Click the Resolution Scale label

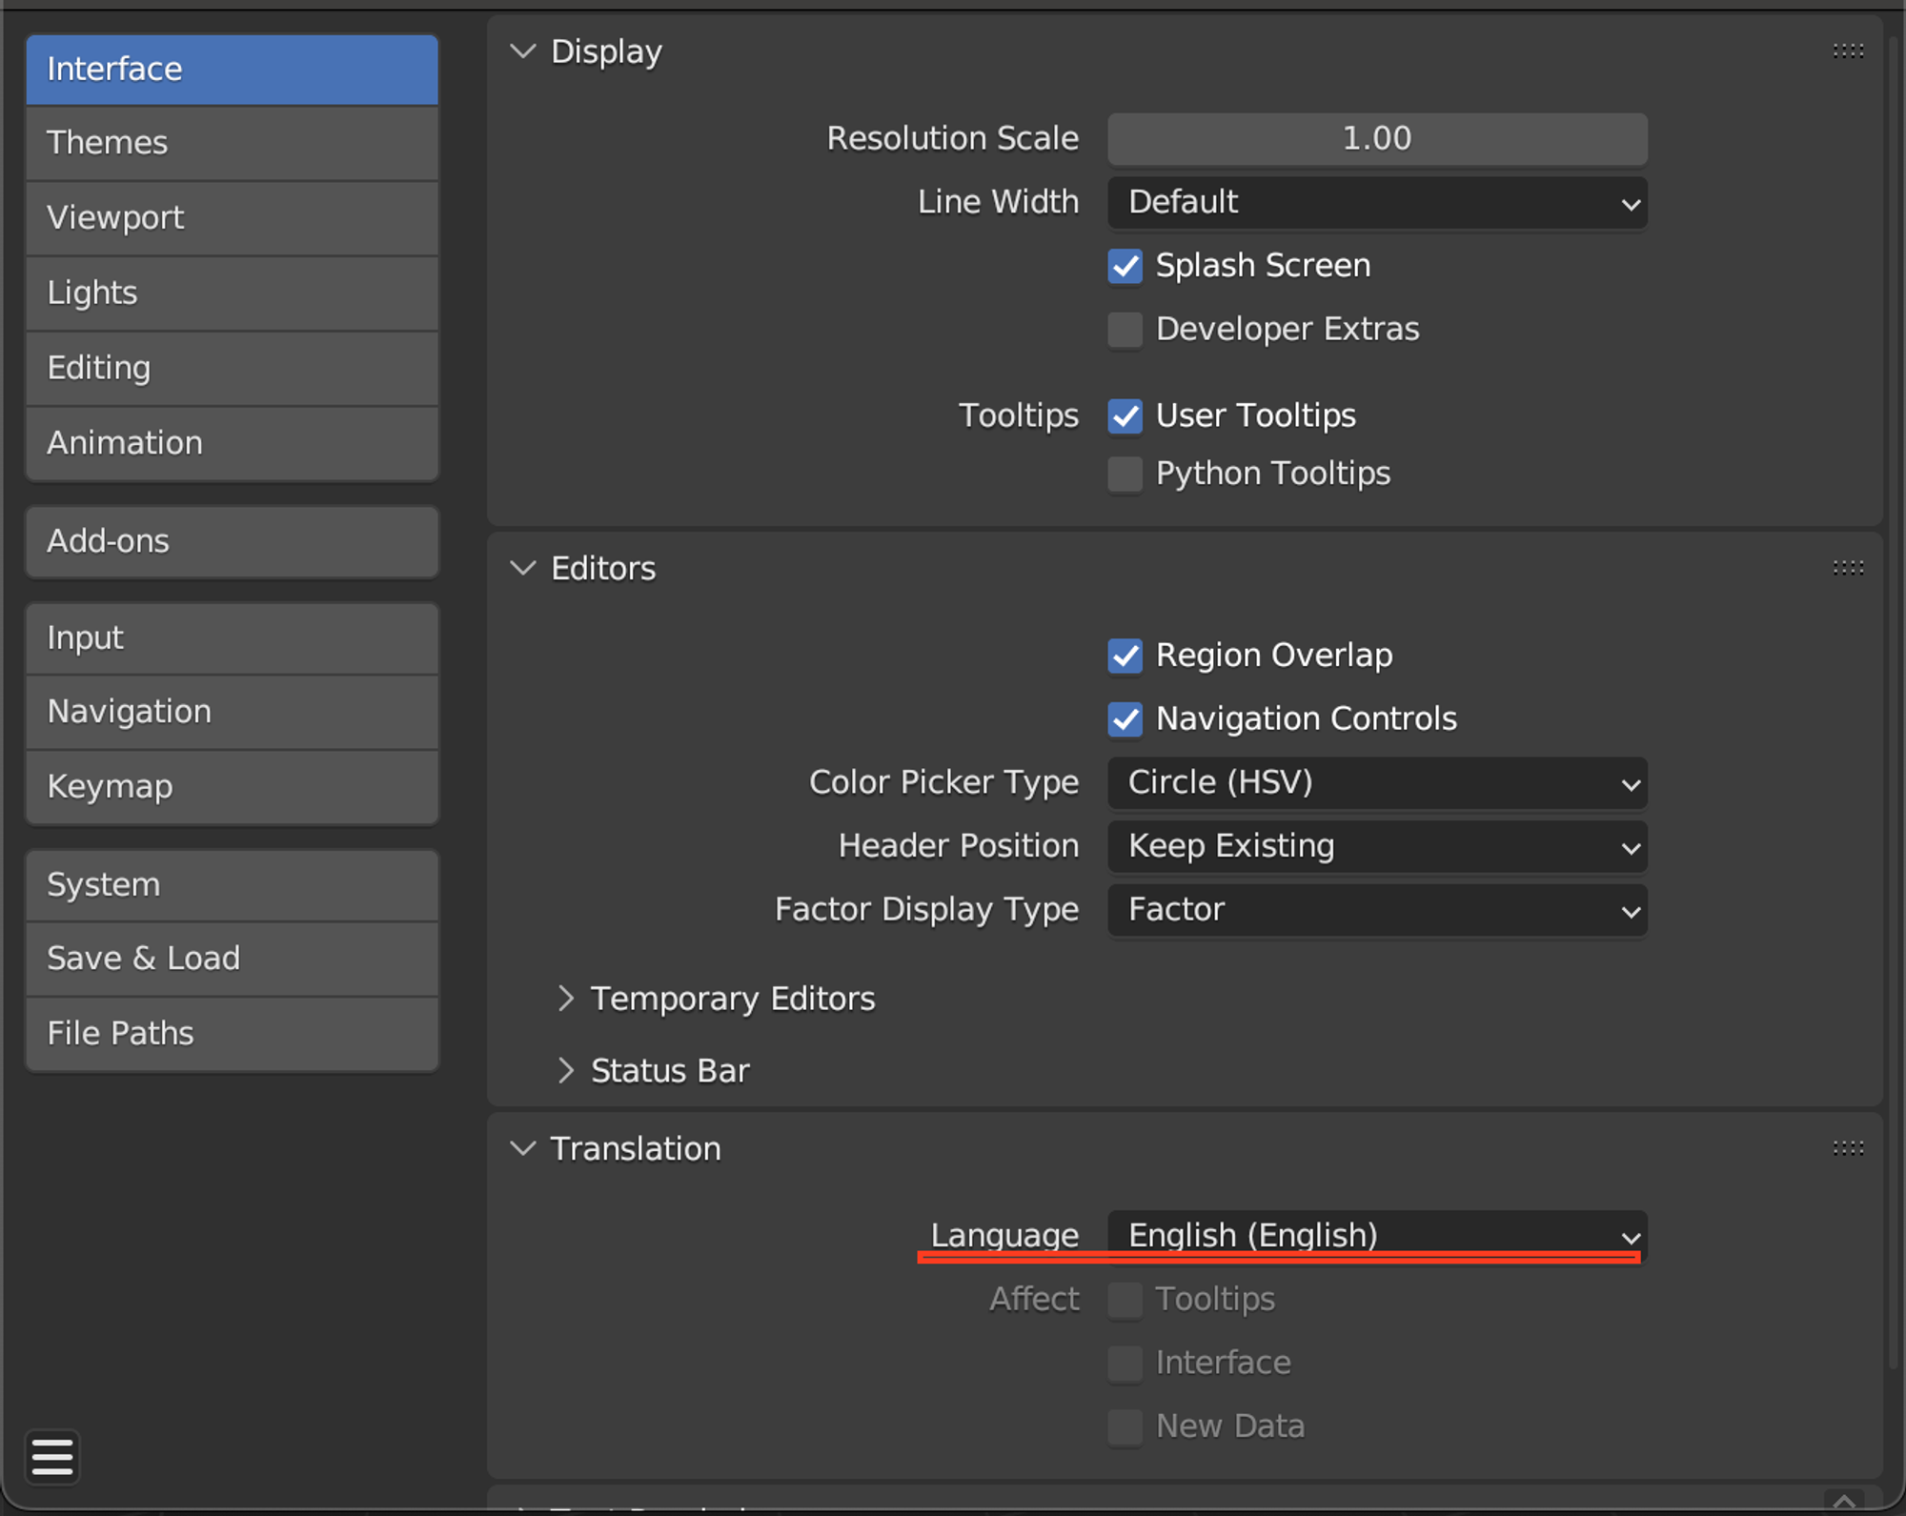click(x=953, y=139)
